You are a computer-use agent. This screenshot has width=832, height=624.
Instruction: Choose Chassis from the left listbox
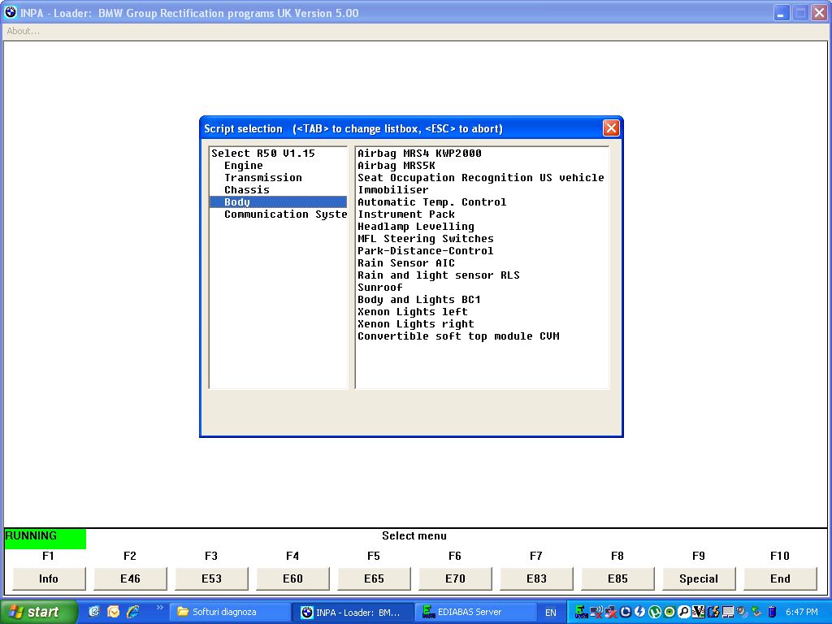[246, 190]
